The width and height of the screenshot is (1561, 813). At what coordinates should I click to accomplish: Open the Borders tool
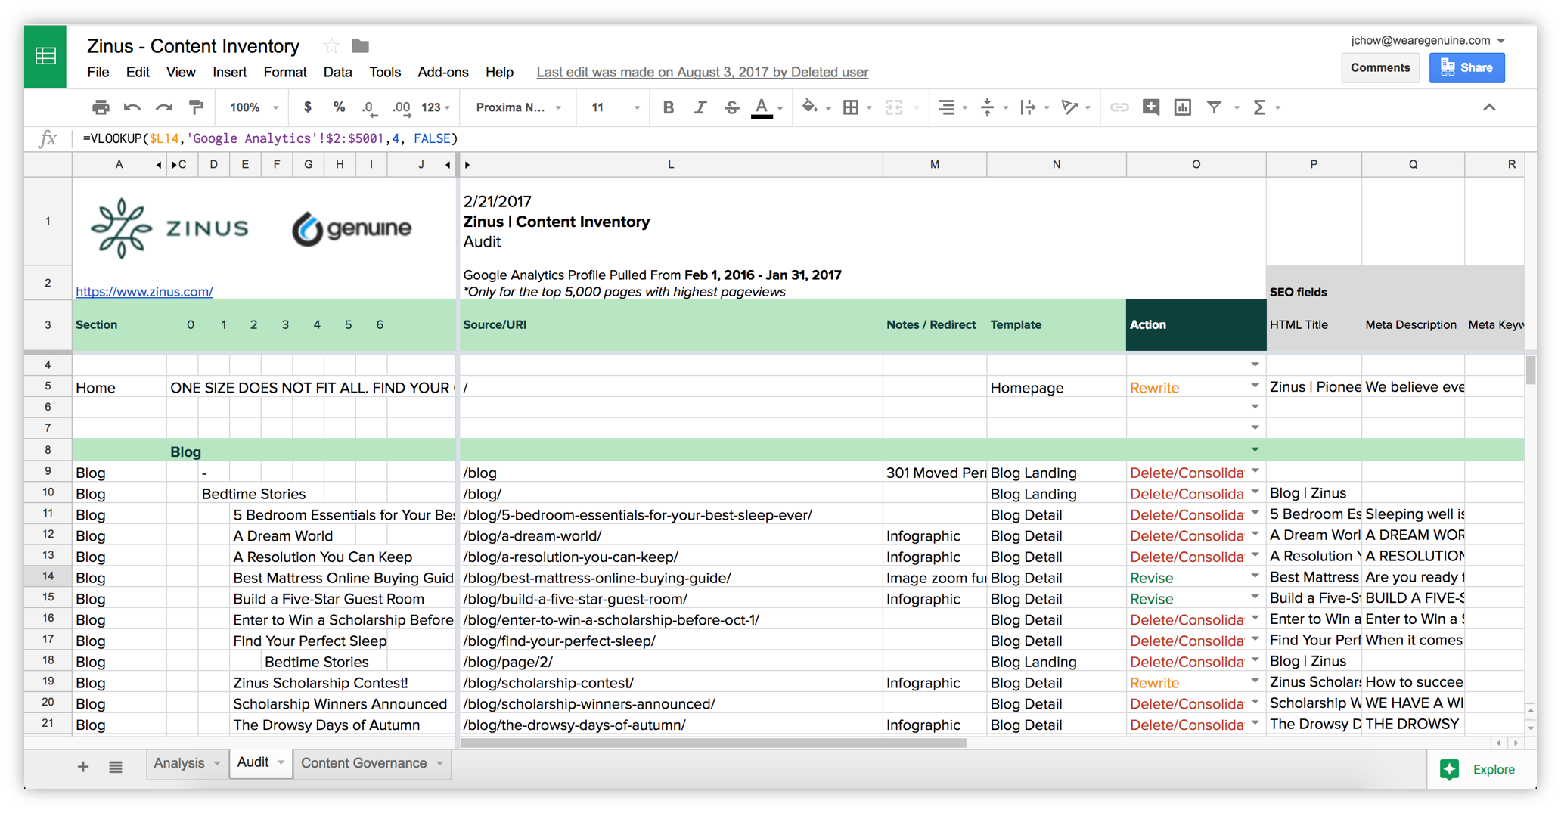click(x=851, y=107)
